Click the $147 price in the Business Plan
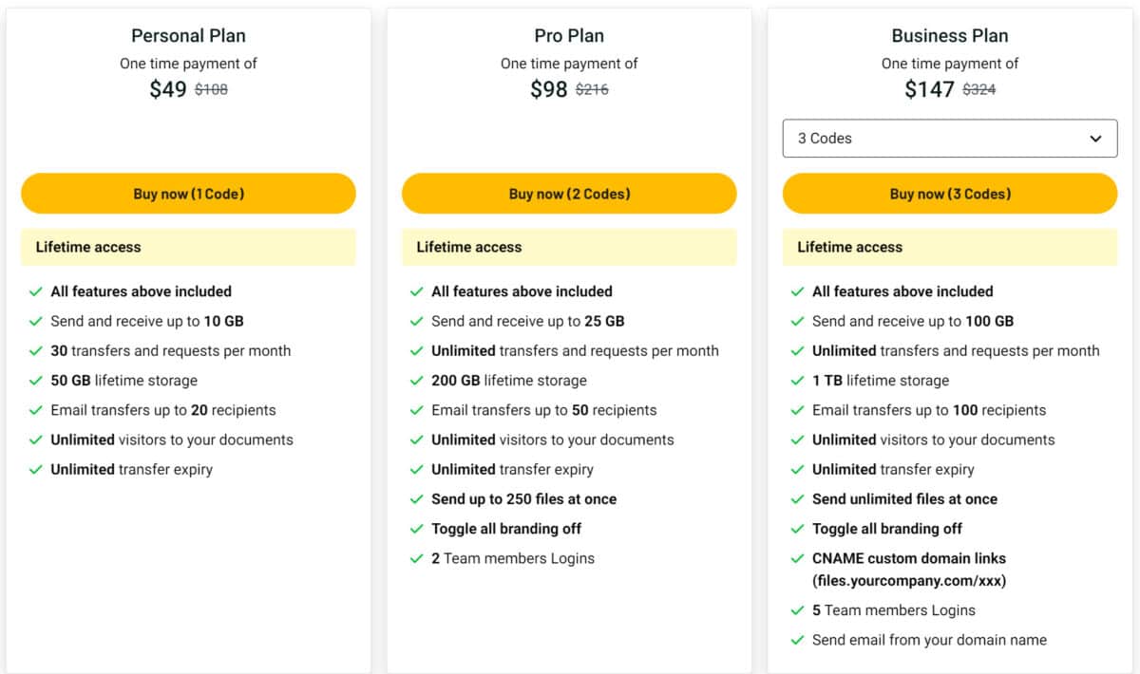 pyautogui.click(x=929, y=89)
